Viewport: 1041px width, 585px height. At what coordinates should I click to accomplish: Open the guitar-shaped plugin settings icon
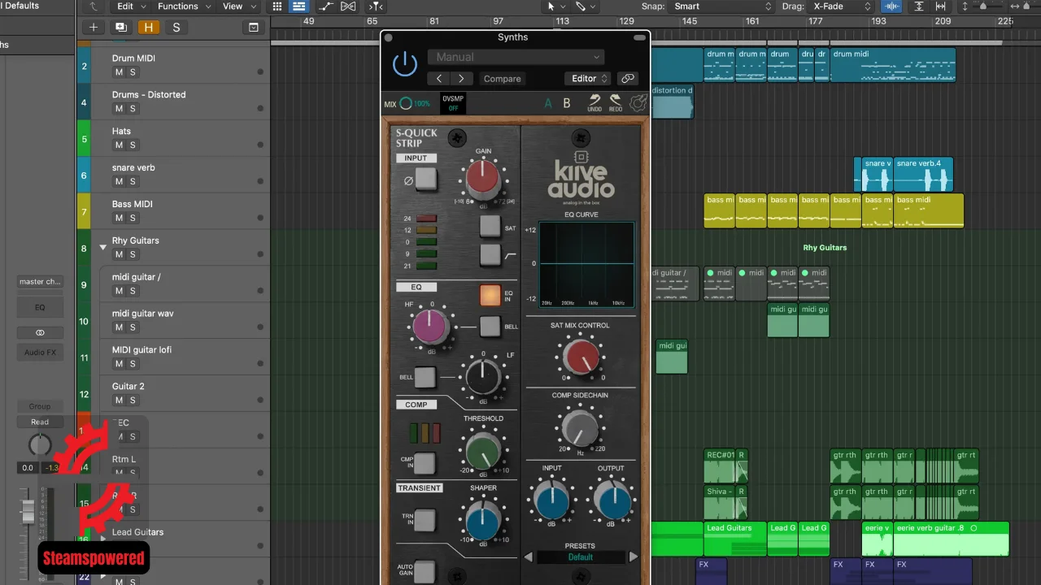click(x=638, y=103)
